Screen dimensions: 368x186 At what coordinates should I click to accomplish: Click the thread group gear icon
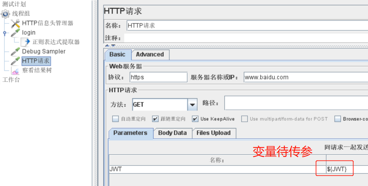point(5,14)
